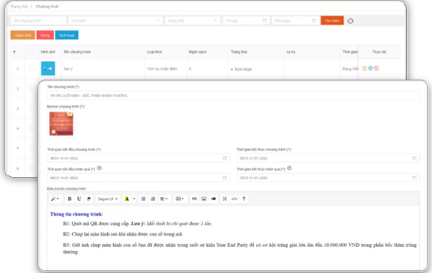Open the editor help question mark
The image size is (432, 273).
[244, 199]
